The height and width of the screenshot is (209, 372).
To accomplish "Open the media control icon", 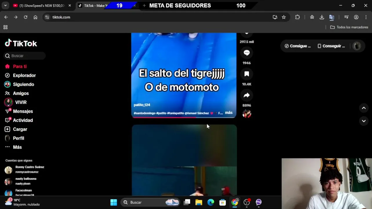I will point(346,17).
